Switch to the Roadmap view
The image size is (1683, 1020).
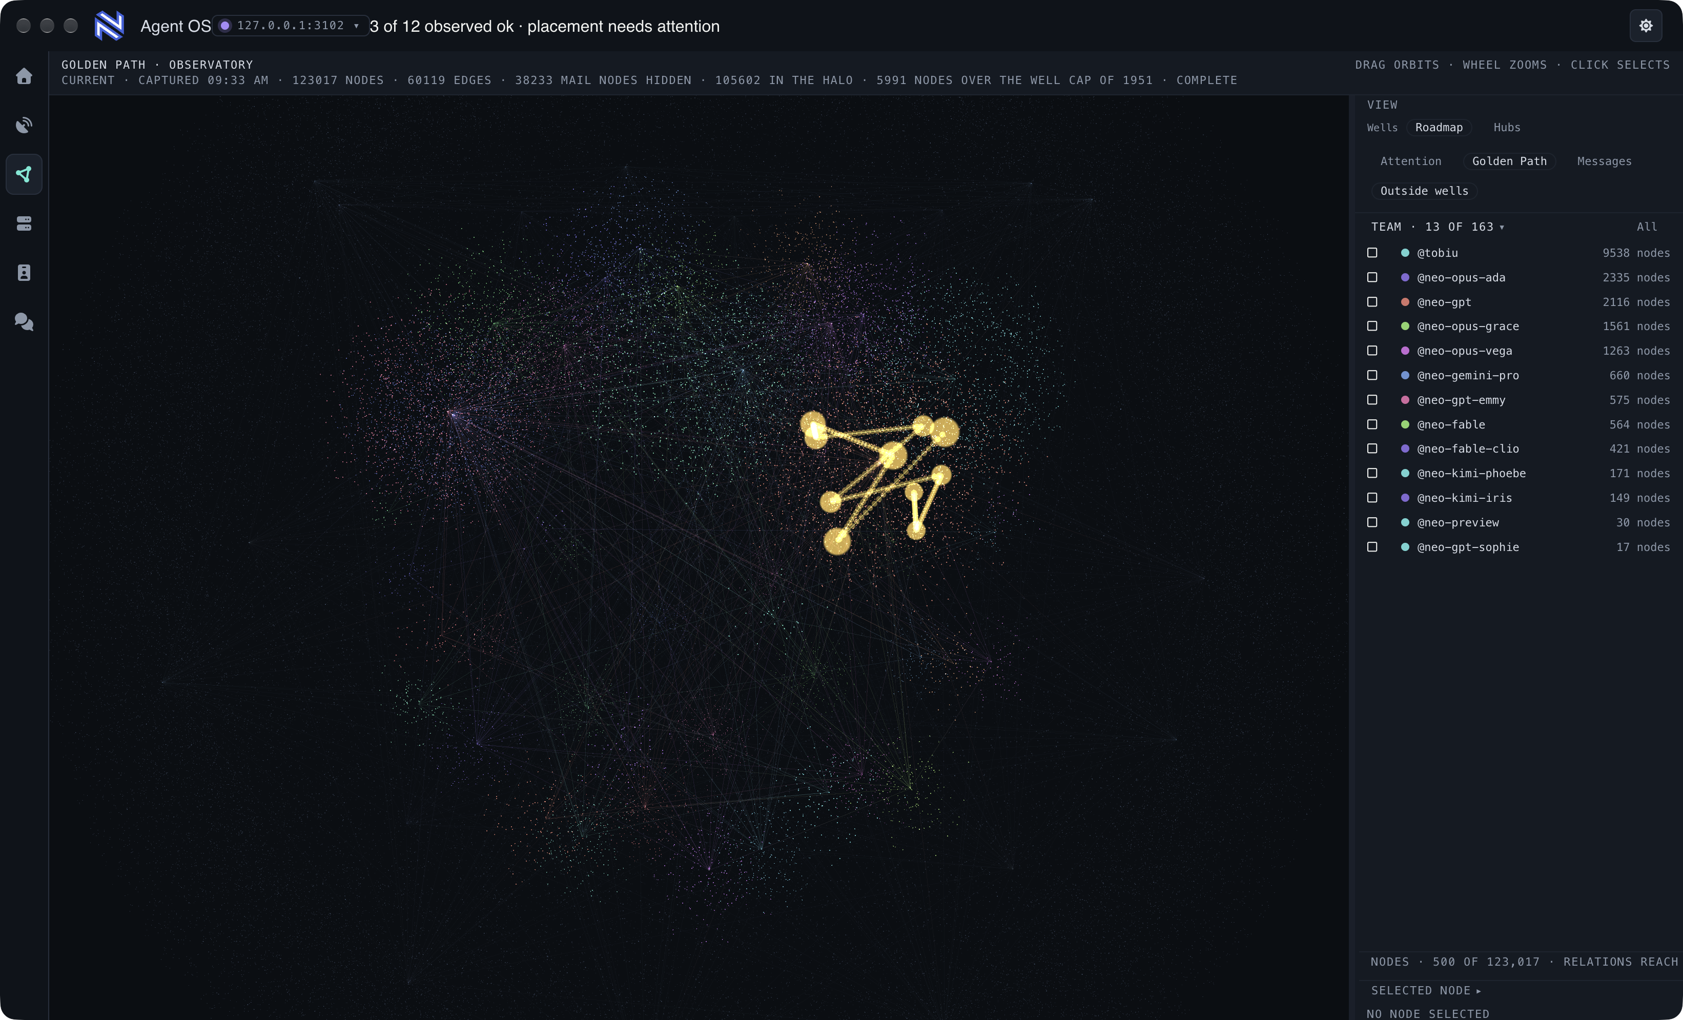pyautogui.click(x=1439, y=128)
